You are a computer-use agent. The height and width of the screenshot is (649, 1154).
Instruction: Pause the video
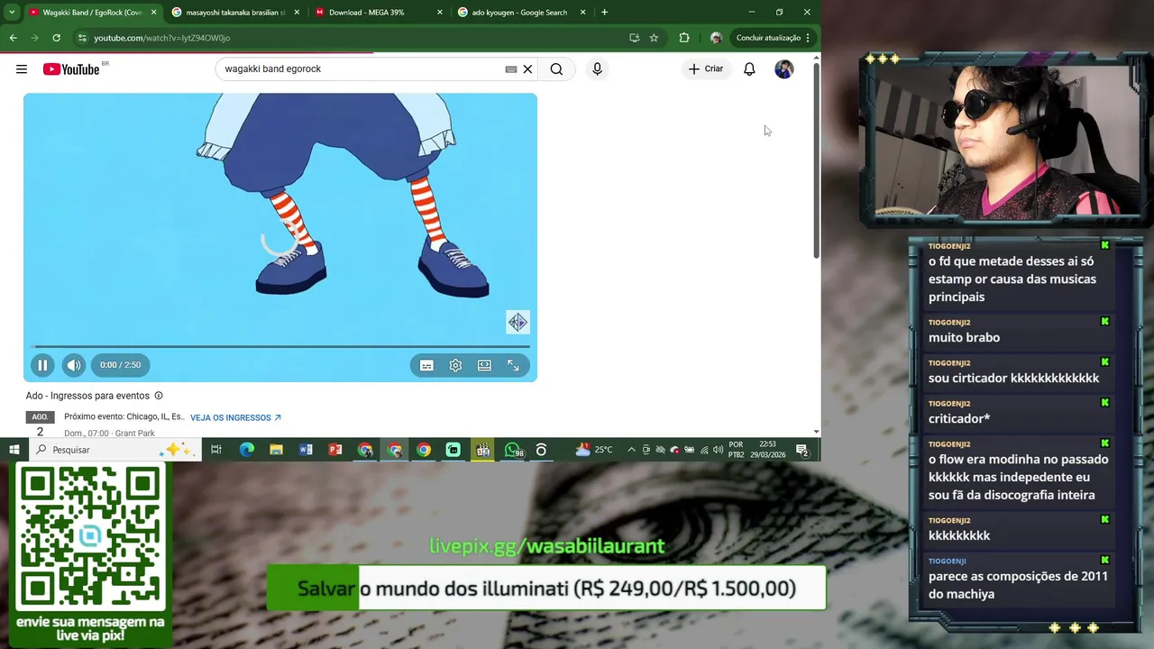pos(42,365)
